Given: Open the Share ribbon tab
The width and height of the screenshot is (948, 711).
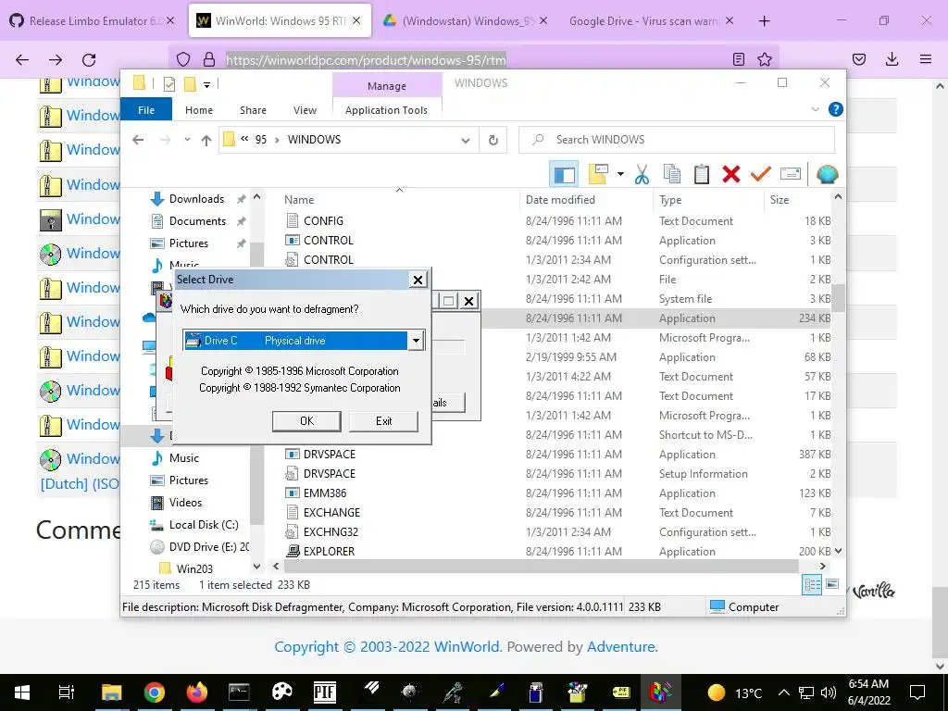Looking at the screenshot, I should click(x=253, y=110).
